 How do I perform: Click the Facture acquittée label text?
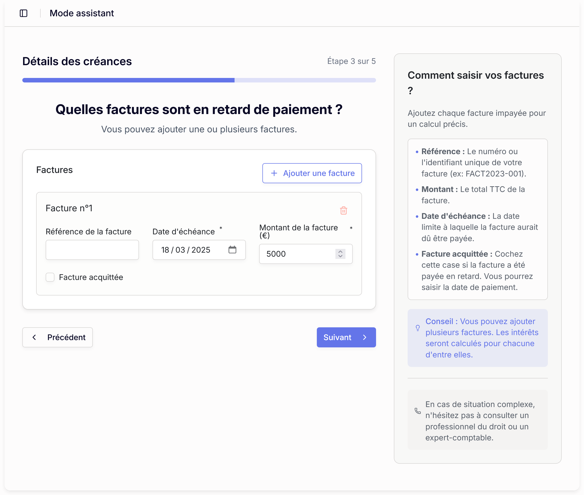[91, 277]
